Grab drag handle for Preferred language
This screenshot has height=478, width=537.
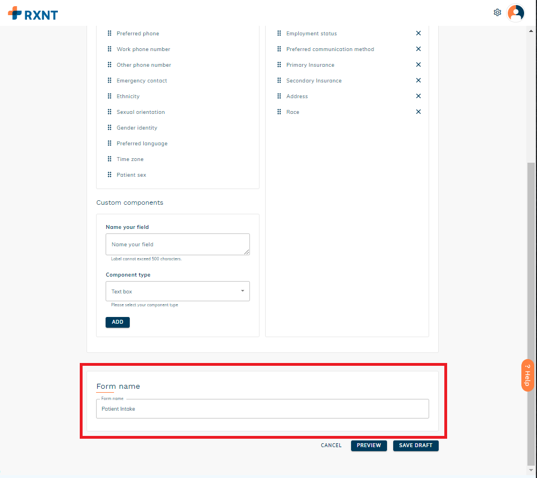coord(110,144)
